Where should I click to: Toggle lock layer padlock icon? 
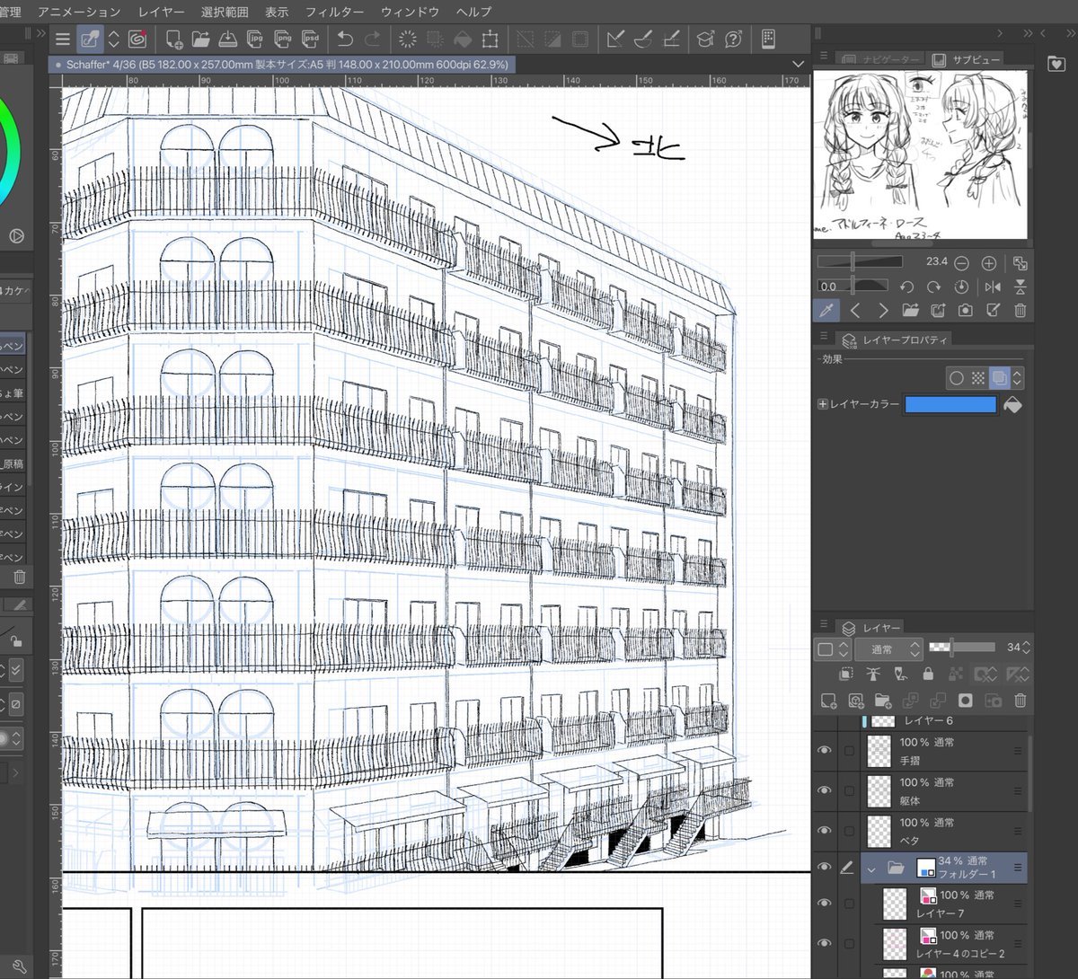(x=928, y=674)
